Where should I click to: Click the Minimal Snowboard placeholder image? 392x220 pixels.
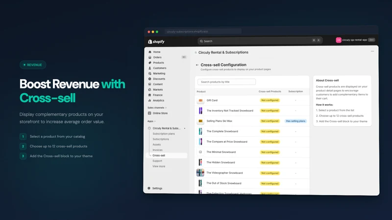(x=200, y=152)
